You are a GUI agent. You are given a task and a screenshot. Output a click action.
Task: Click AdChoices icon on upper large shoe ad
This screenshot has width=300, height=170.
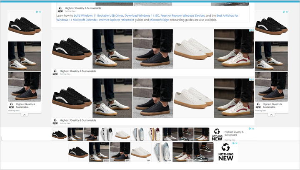(250, 30)
